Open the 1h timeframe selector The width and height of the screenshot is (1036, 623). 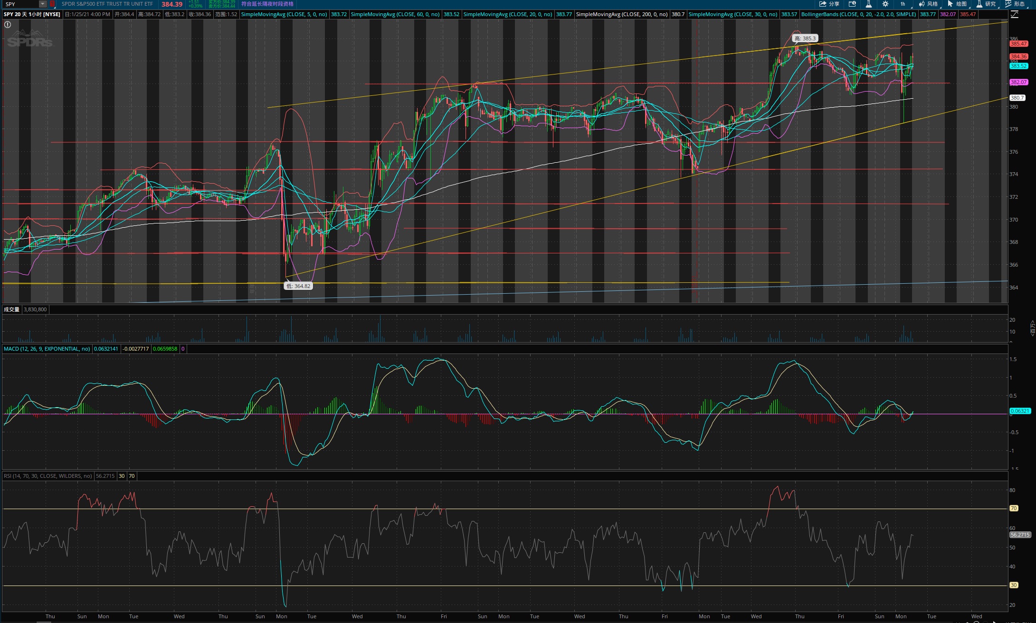[903, 4]
